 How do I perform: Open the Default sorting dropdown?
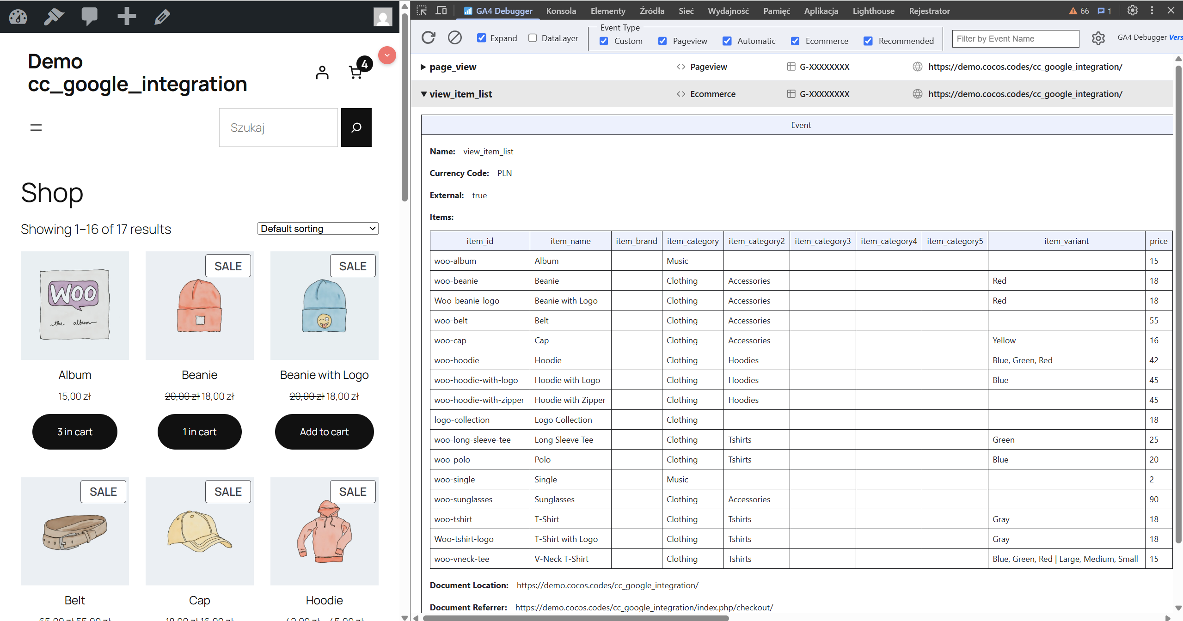[318, 229]
